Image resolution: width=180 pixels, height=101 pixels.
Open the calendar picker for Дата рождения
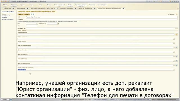click(58, 24)
